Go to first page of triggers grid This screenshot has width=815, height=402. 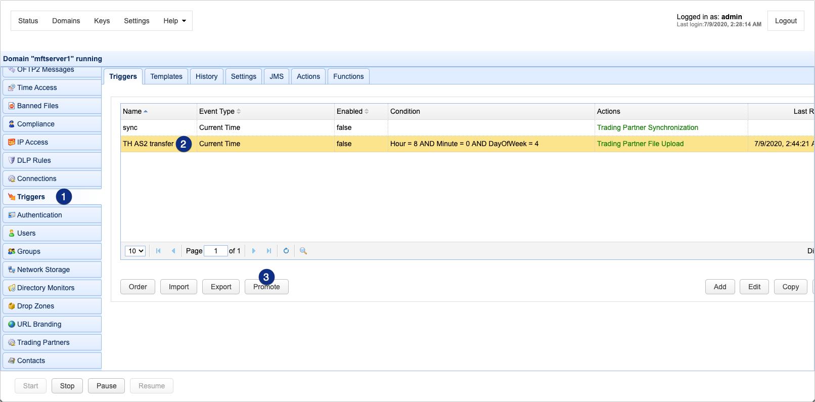[x=158, y=251]
